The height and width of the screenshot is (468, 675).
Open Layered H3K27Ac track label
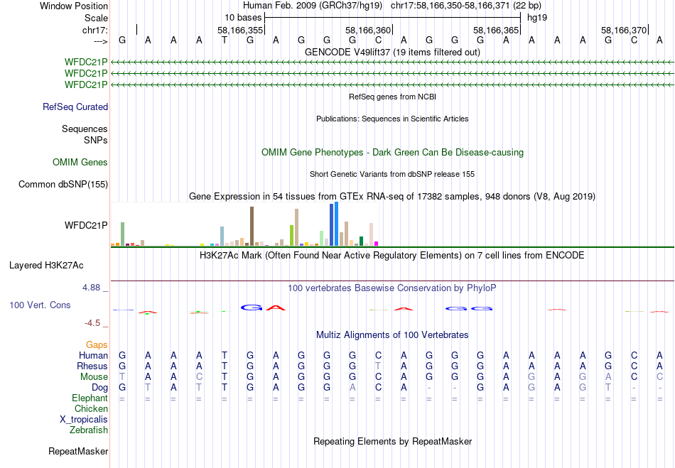[46, 266]
